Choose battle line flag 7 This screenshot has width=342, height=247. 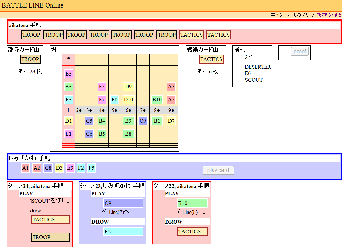click(x=143, y=110)
